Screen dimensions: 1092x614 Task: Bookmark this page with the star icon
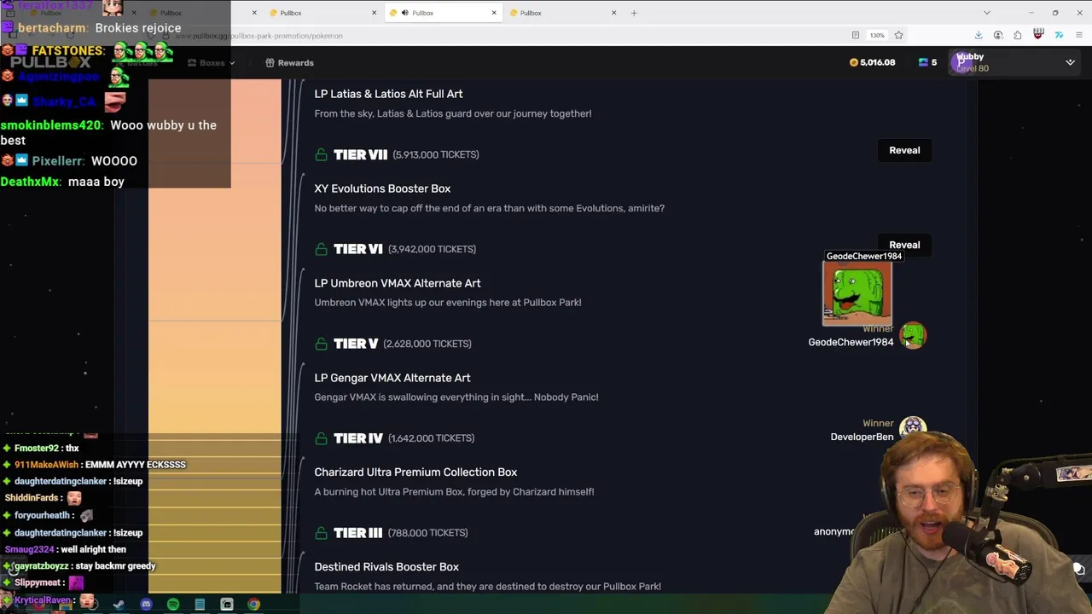click(898, 35)
